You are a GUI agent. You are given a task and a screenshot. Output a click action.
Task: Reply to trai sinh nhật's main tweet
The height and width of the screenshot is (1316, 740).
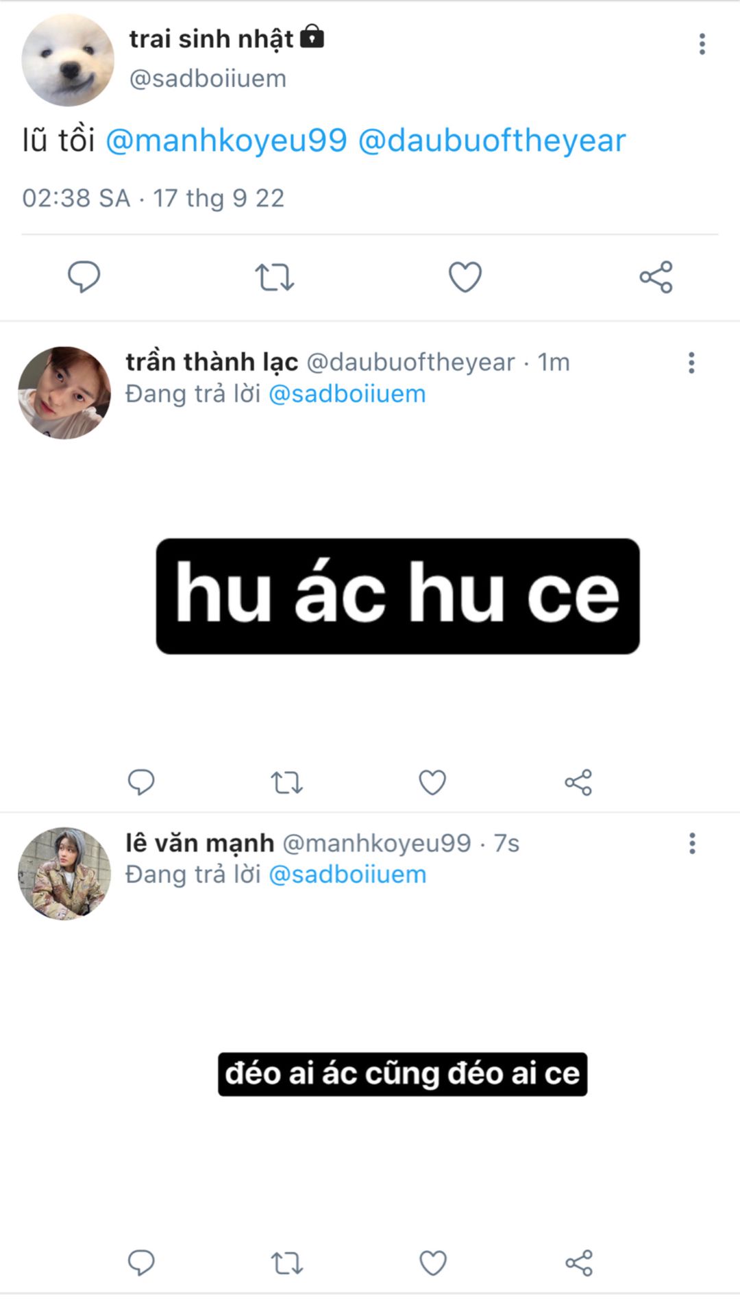click(84, 277)
